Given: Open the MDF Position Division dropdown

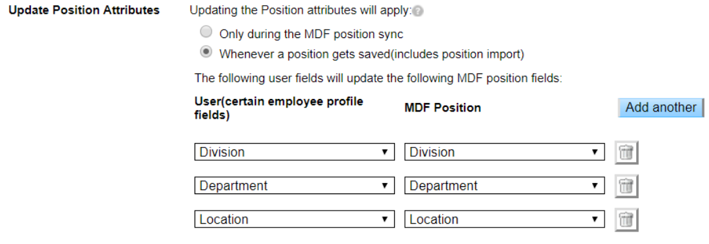Looking at the screenshot, I should point(505,152).
